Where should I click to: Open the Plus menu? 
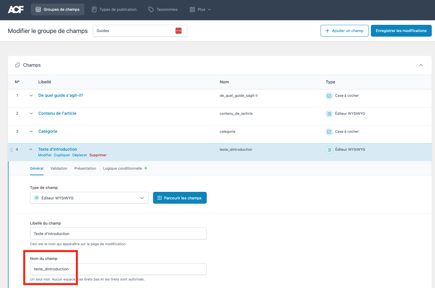200,9
